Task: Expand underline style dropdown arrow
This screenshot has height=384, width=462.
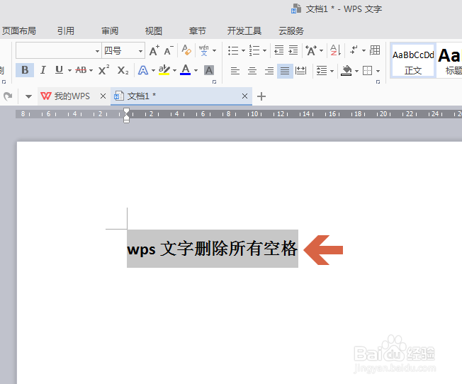Action: (70, 70)
